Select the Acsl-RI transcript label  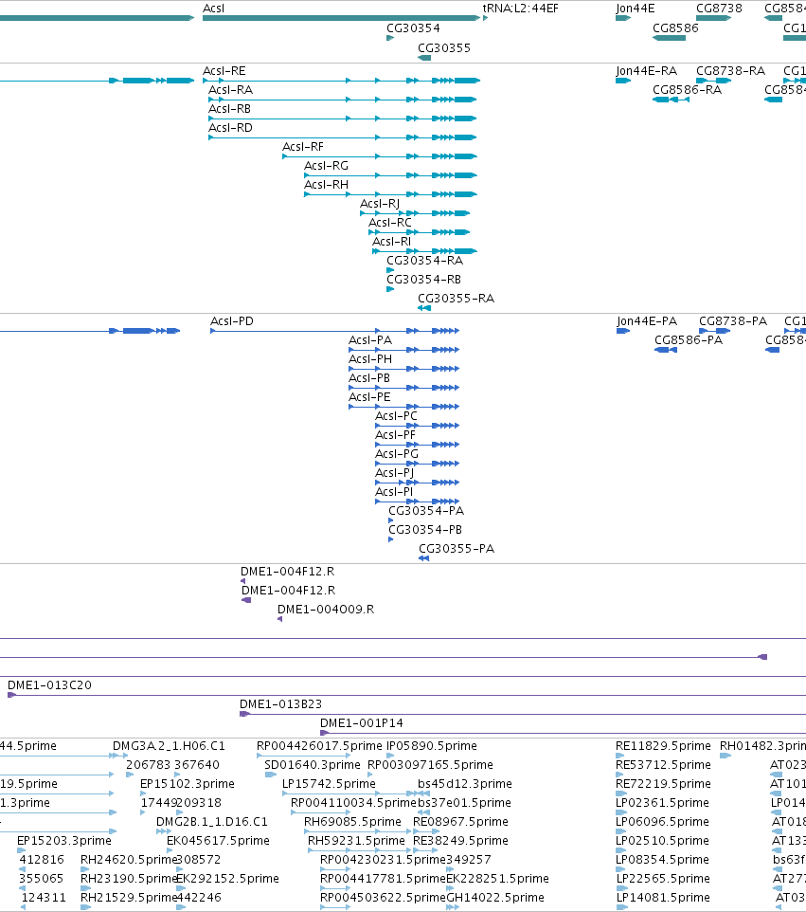[392, 242]
